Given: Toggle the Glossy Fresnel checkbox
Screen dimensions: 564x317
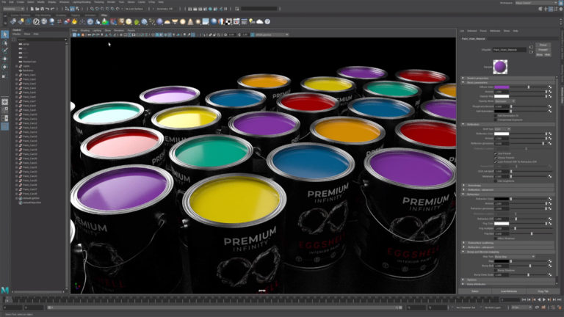Looking at the screenshot, I should [495, 158].
